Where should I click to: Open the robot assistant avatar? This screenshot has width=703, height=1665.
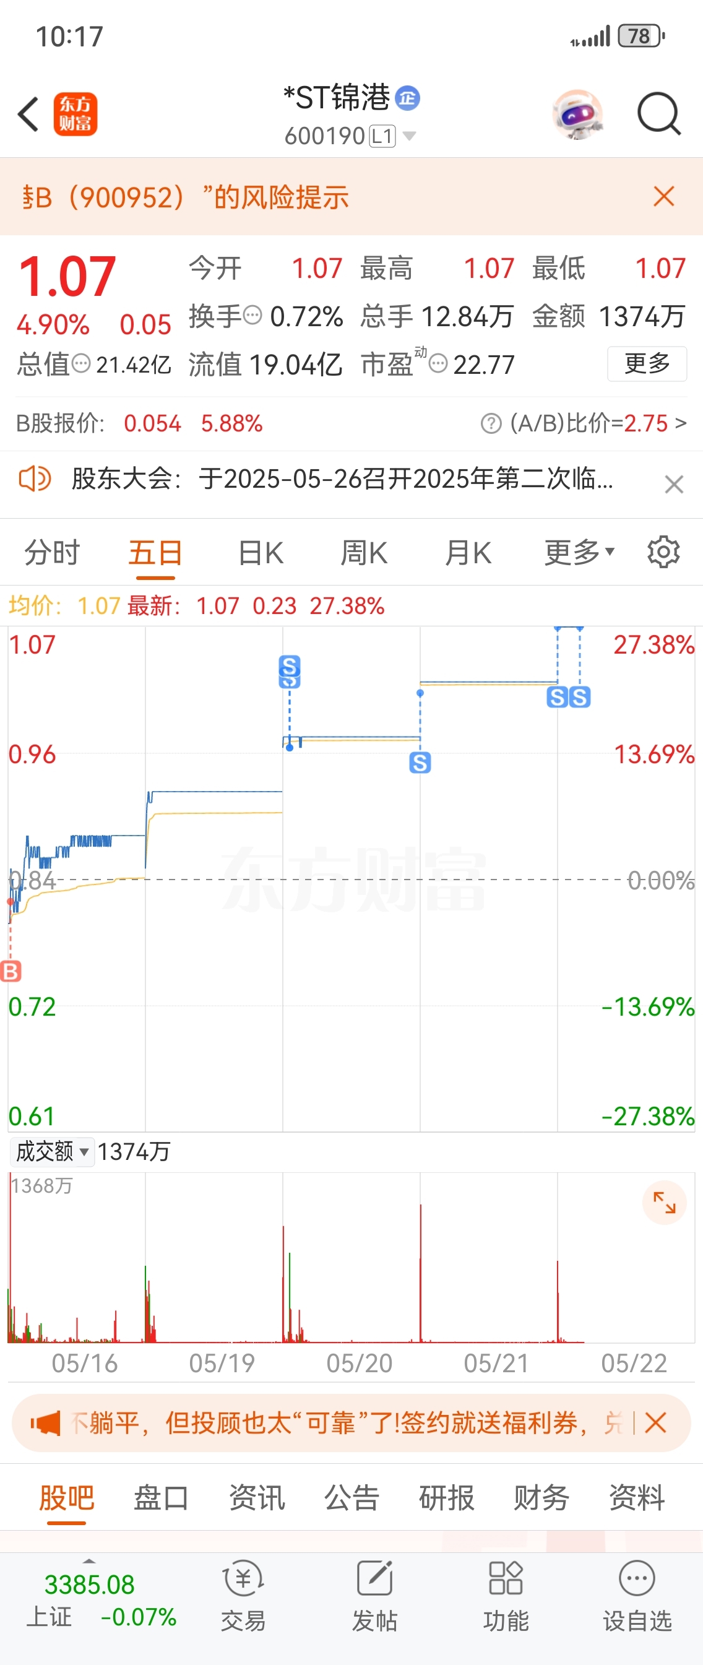point(577,115)
